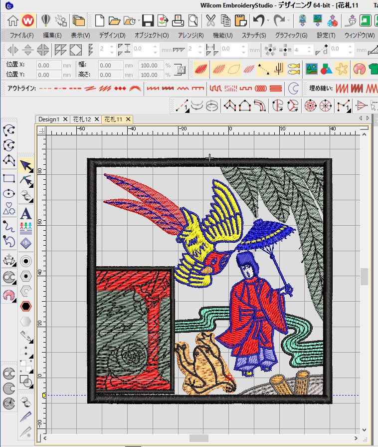Toggle the red satin stitch outline button

click(x=201, y=69)
